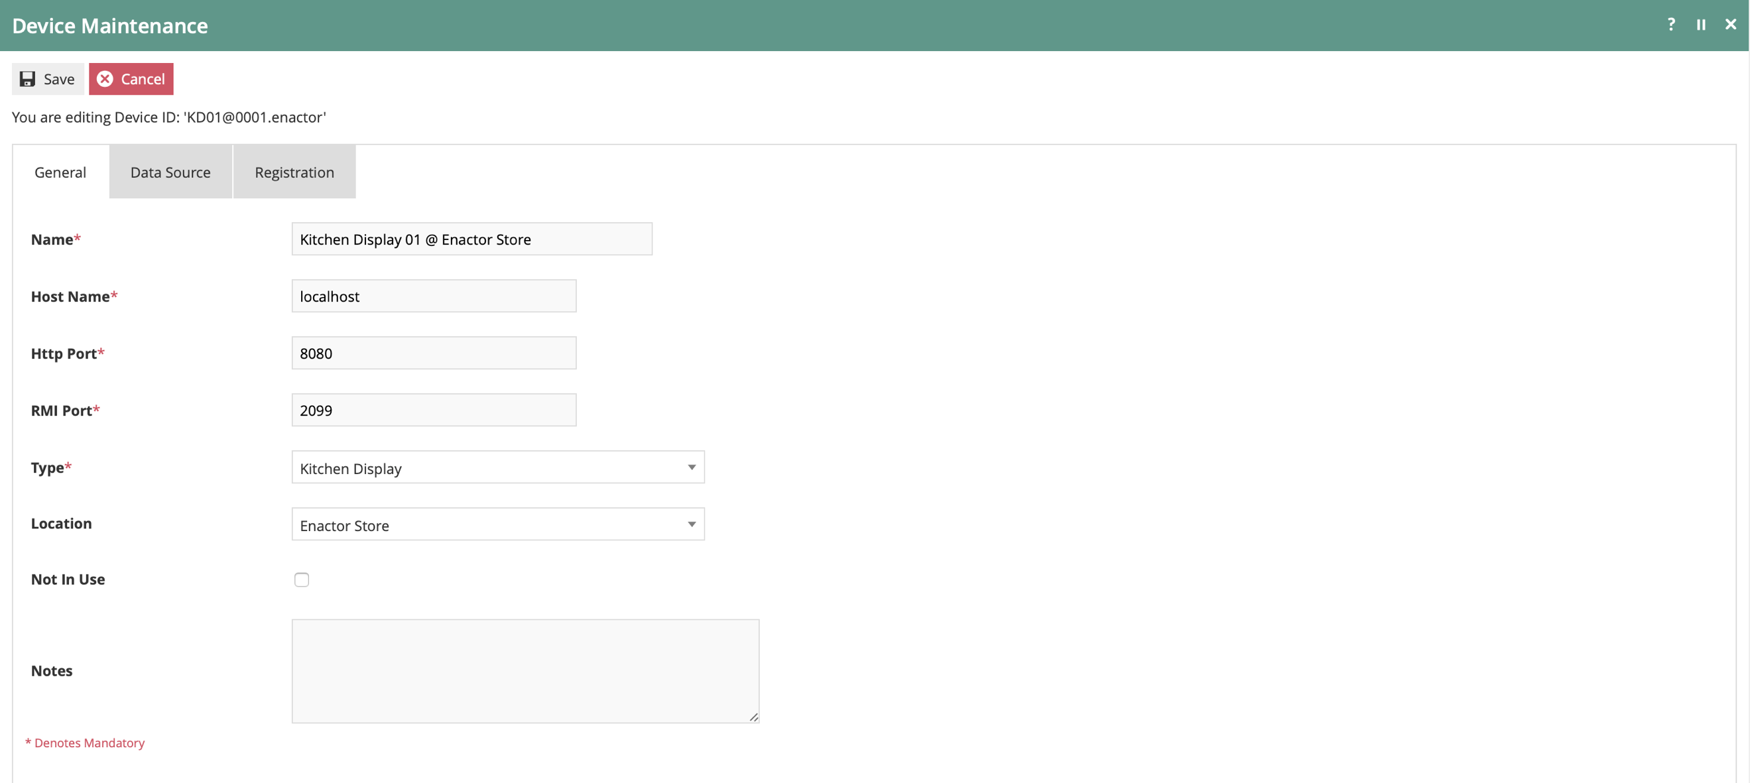This screenshot has width=1750, height=783.
Task: Click the red Cancel X icon
Action: coord(105,79)
